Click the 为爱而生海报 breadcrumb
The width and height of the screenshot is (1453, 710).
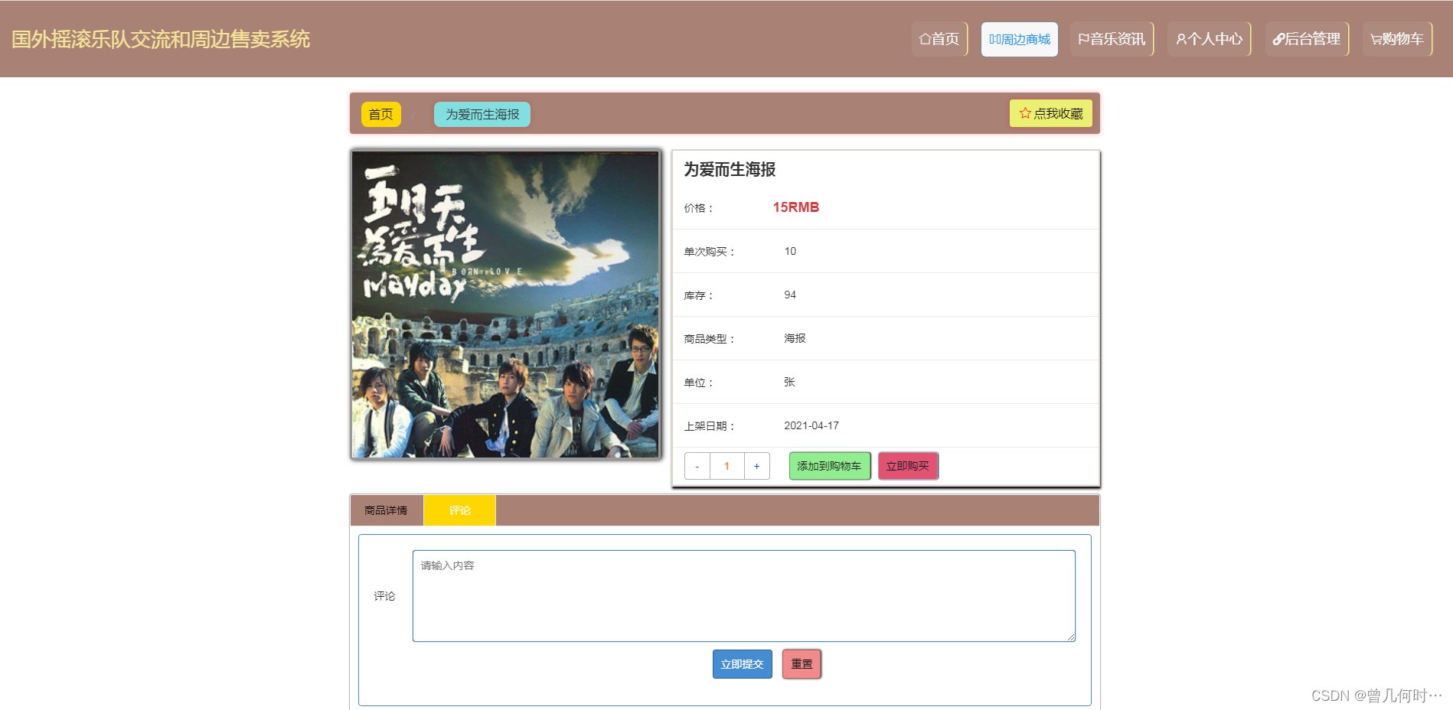click(x=482, y=114)
